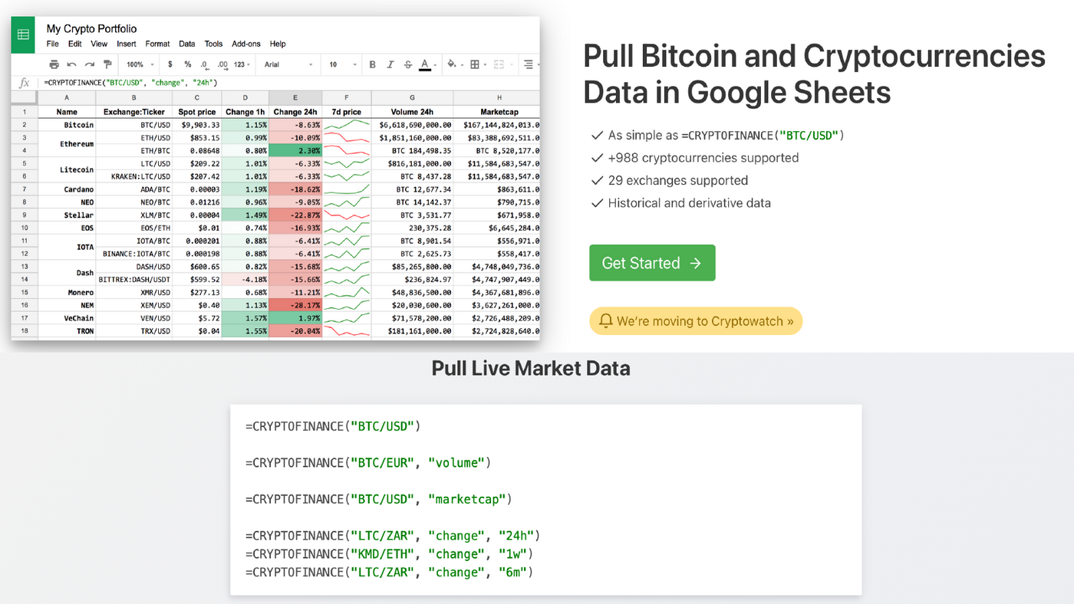Open the Format menu
The height and width of the screenshot is (604, 1074).
click(x=158, y=44)
